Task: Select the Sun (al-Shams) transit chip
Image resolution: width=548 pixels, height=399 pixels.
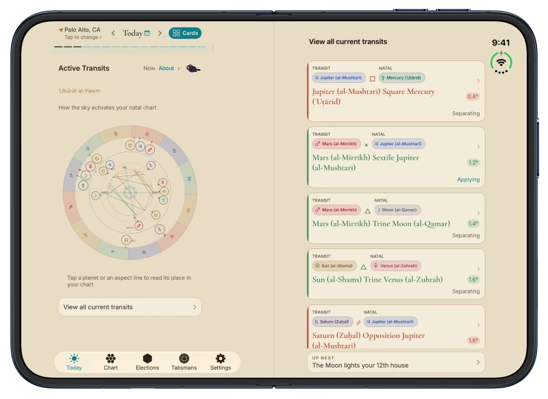Action: pyautogui.click(x=334, y=266)
